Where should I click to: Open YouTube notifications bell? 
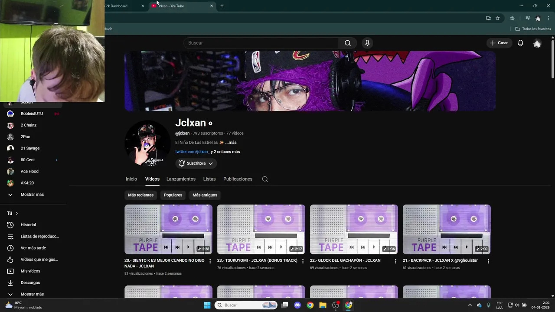(521, 43)
